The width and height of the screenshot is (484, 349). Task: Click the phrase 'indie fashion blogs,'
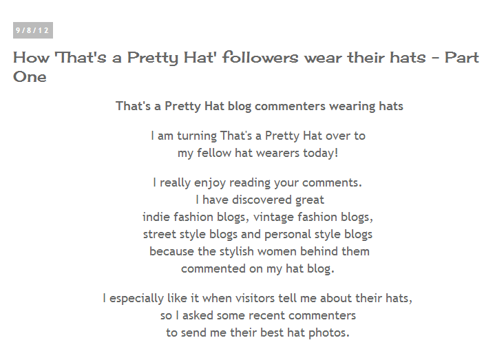click(196, 217)
